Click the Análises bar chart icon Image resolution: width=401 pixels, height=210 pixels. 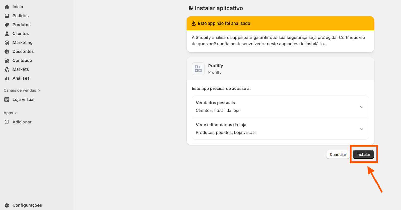[x=7, y=78]
